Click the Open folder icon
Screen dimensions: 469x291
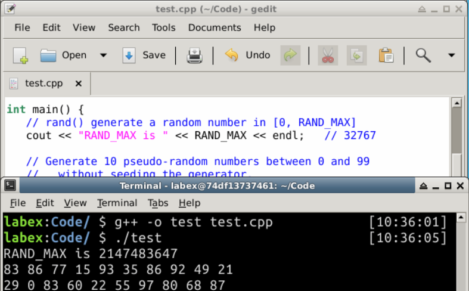48,55
